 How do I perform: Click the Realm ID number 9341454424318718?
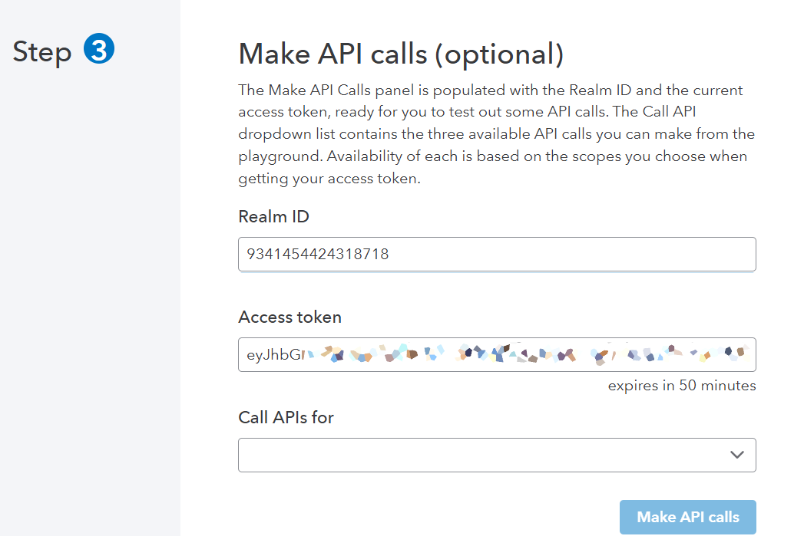(x=317, y=254)
